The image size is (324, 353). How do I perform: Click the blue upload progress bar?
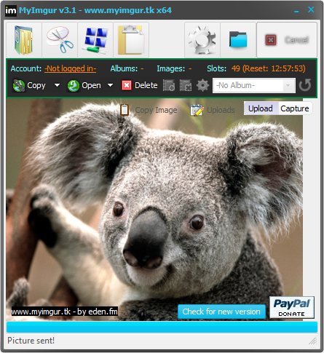tap(162, 327)
